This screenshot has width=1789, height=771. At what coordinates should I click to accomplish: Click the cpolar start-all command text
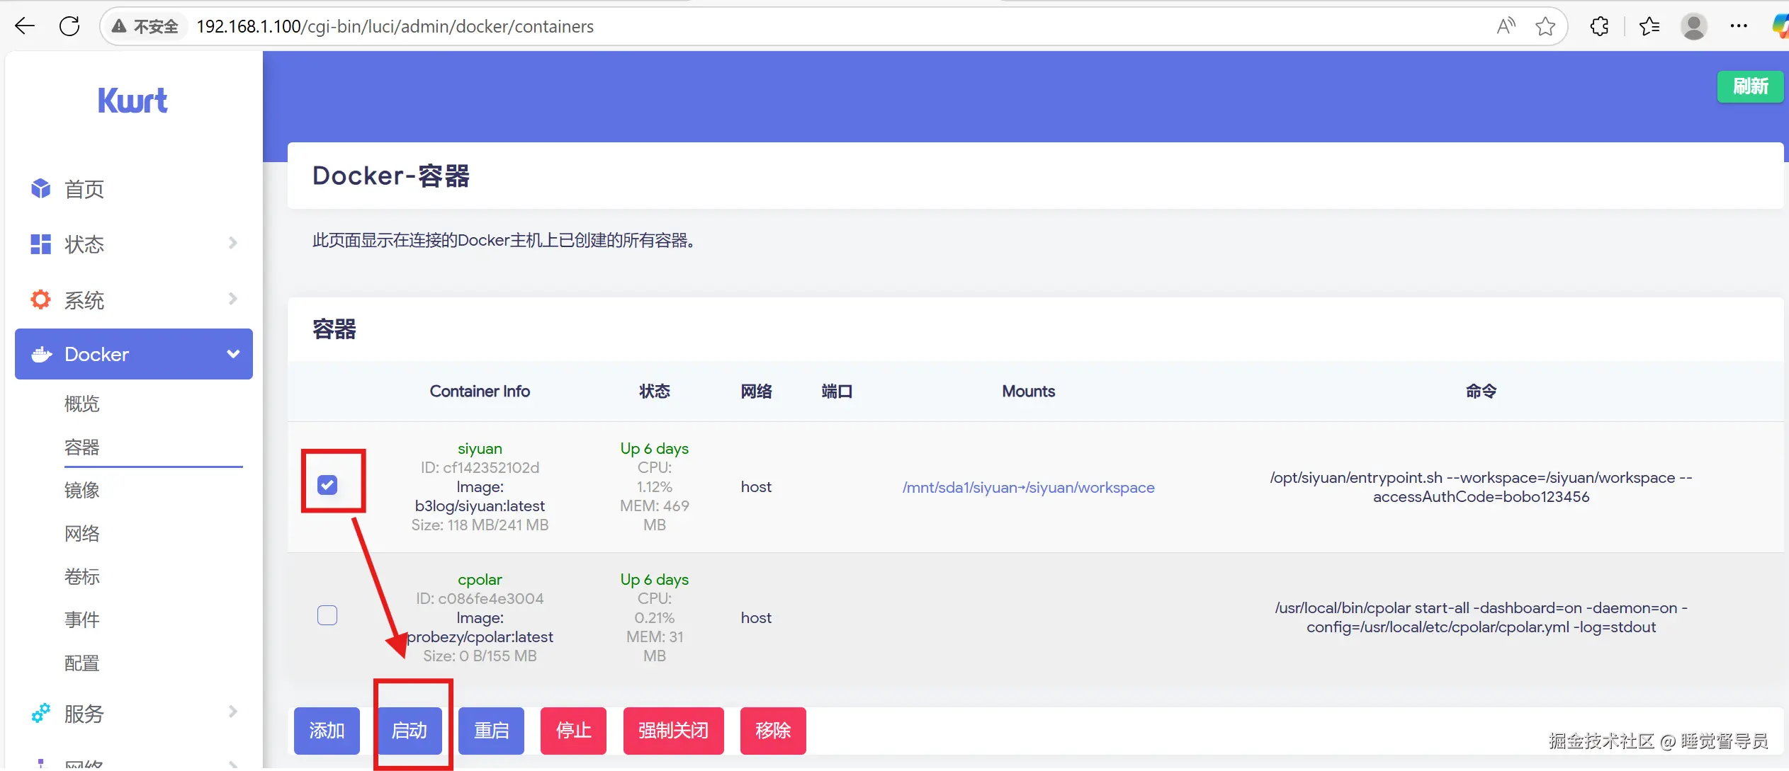click(x=1481, y=617)
